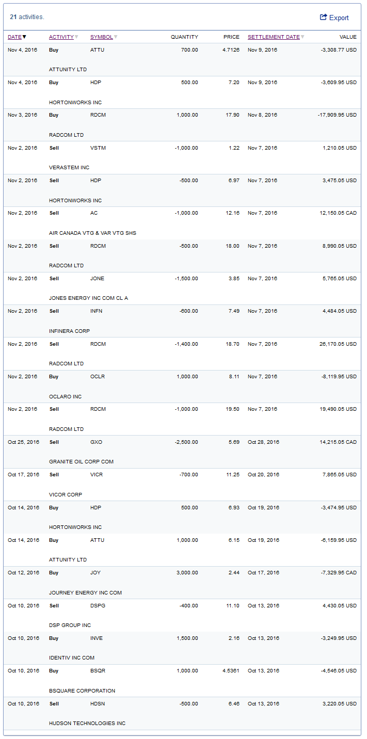Click the sort arrow beside Settlement Date
Viewport: 367px width, 739px height.
click(x=302, y=37)
